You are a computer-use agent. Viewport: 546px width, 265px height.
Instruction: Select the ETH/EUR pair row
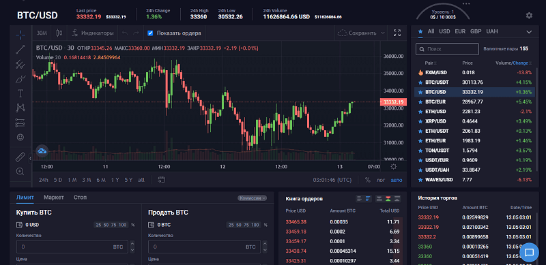[474, 141]
